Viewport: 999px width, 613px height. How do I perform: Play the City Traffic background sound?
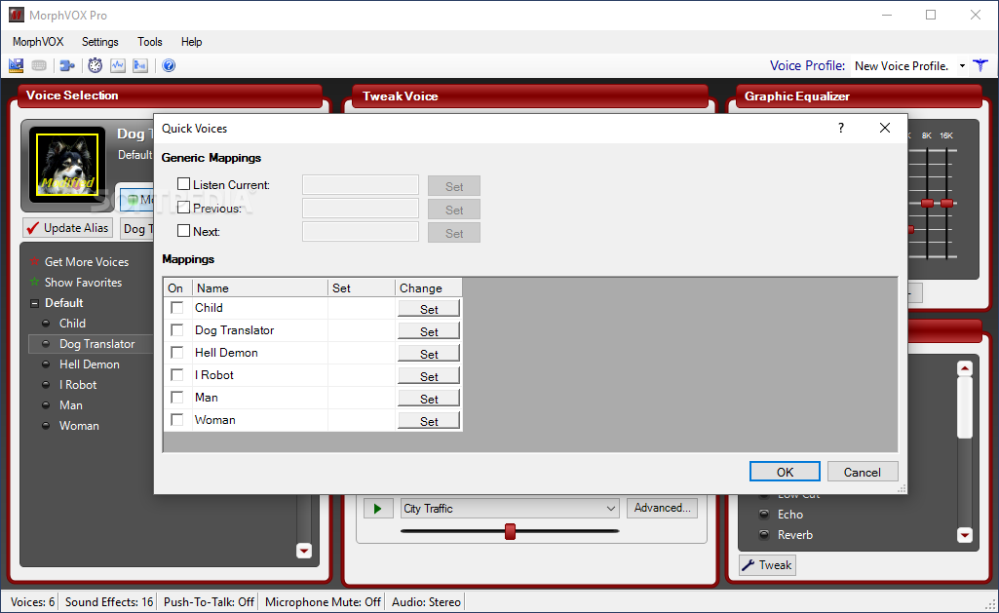pyautogui.click(x=378, y=509)
